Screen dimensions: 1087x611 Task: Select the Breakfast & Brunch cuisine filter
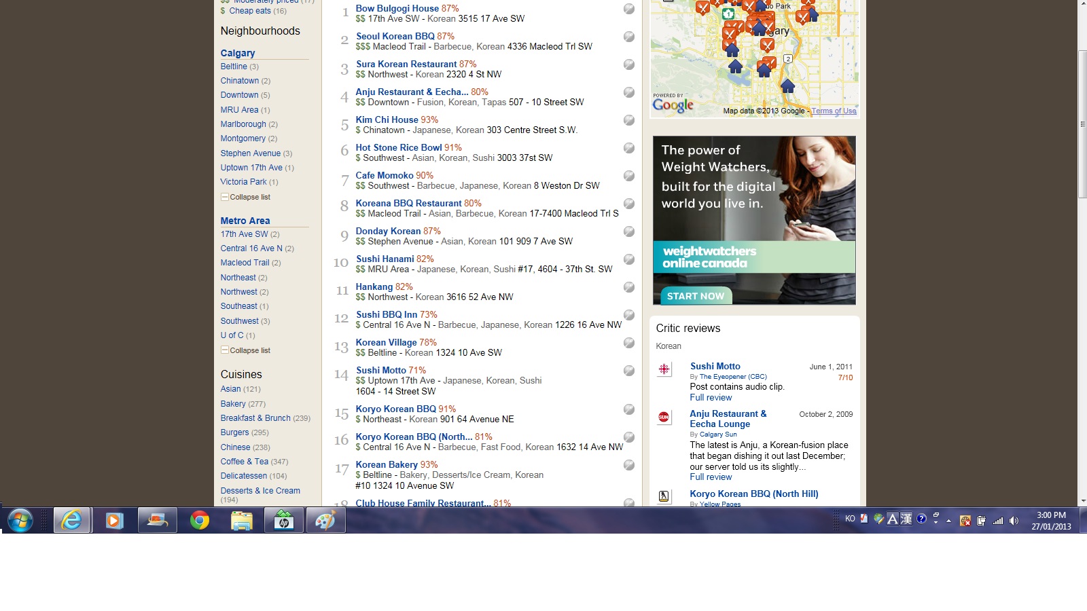click(x=255, y=418)
